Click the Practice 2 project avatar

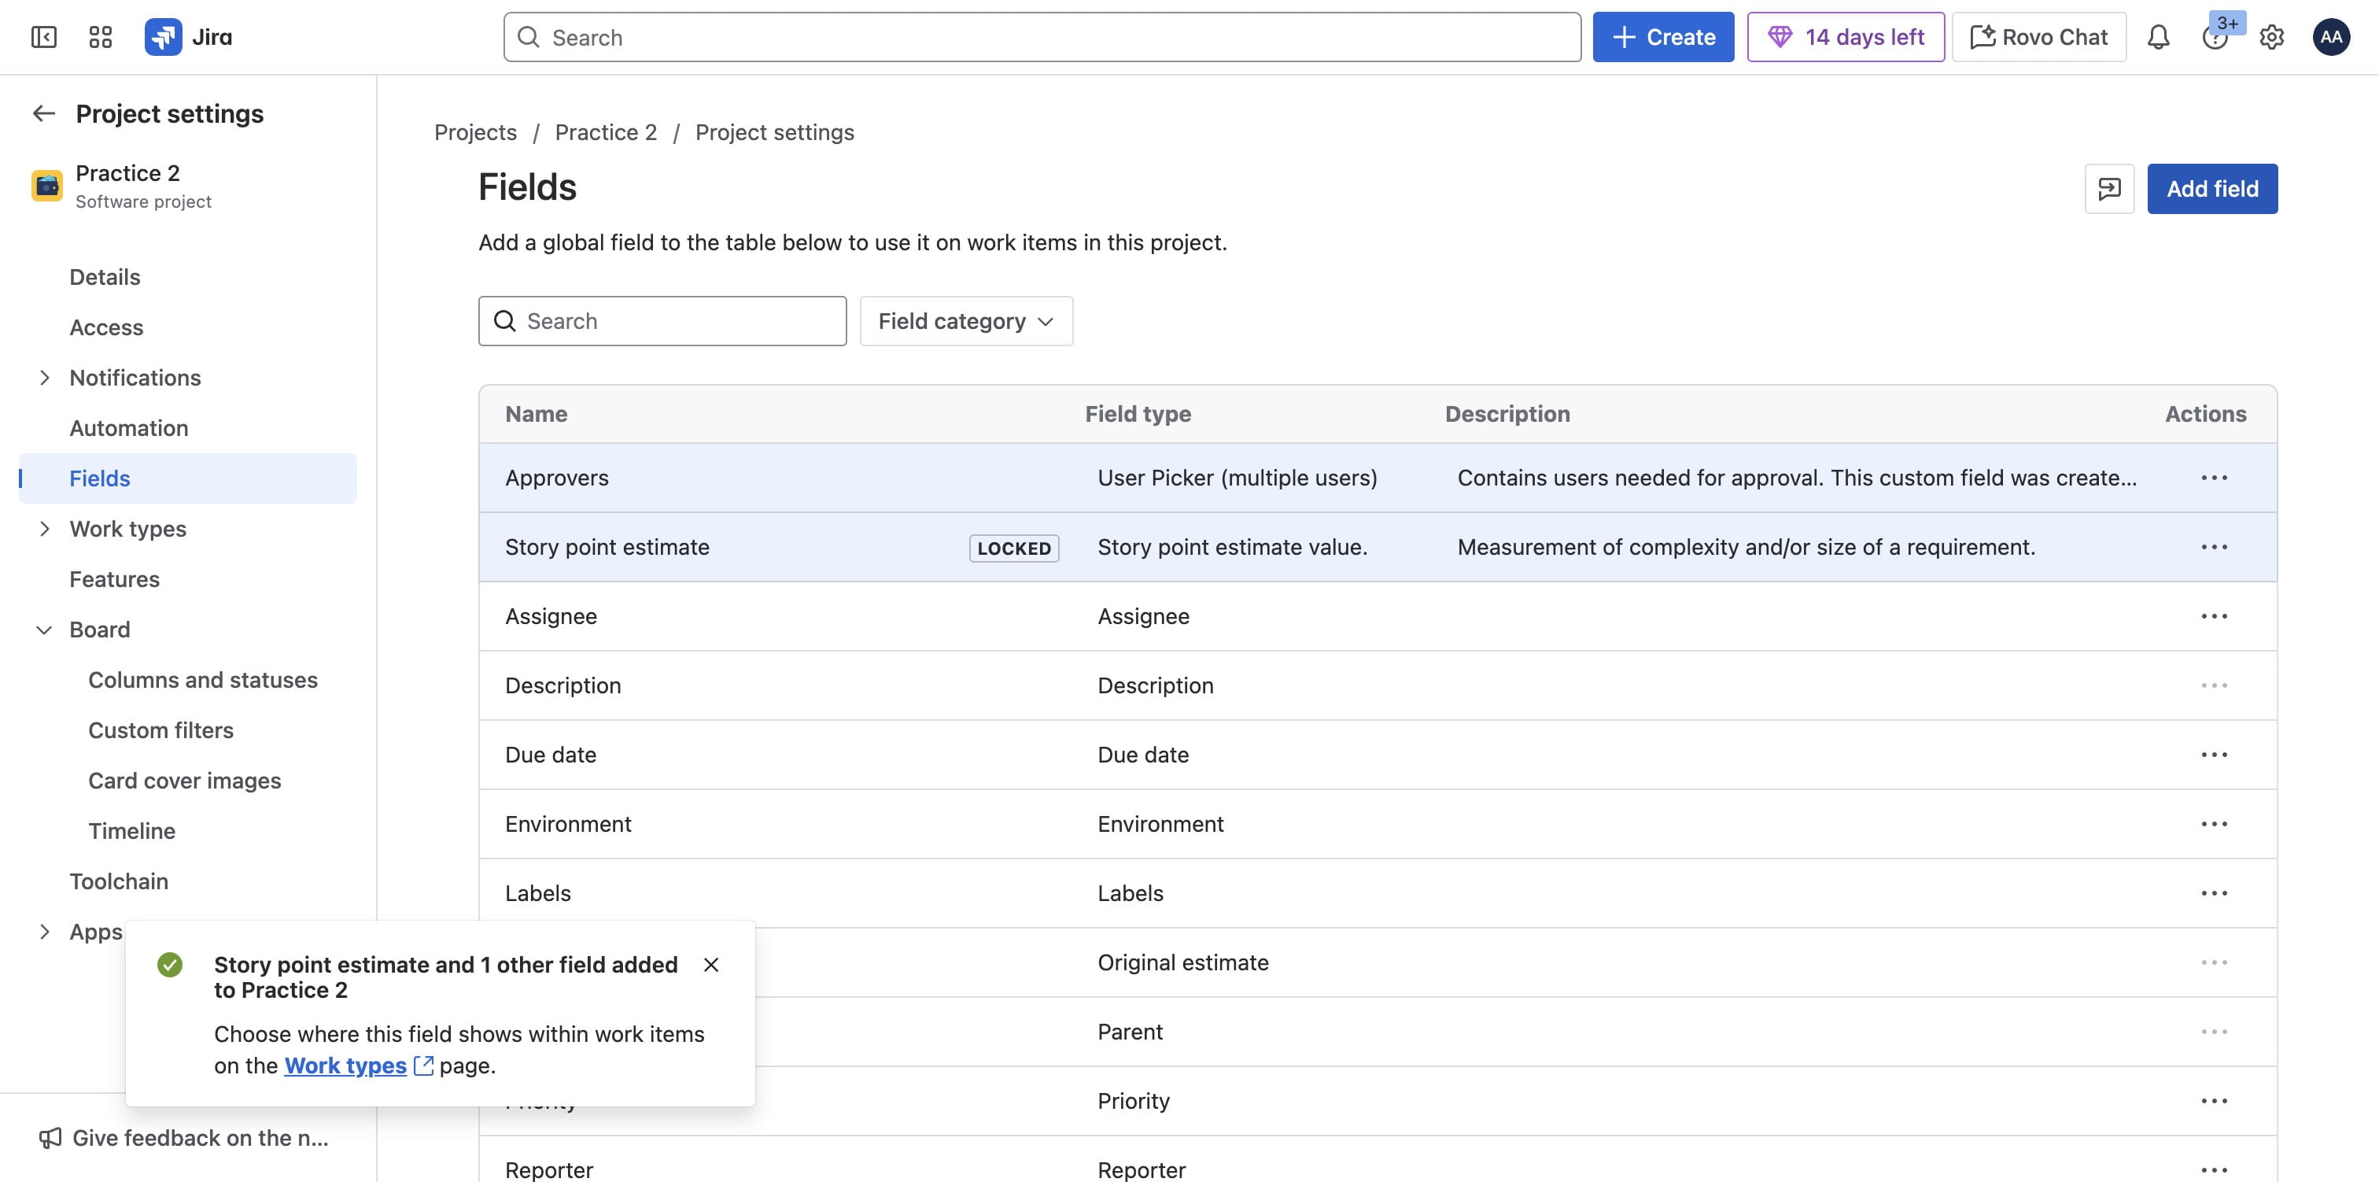(x=47, y=186)
